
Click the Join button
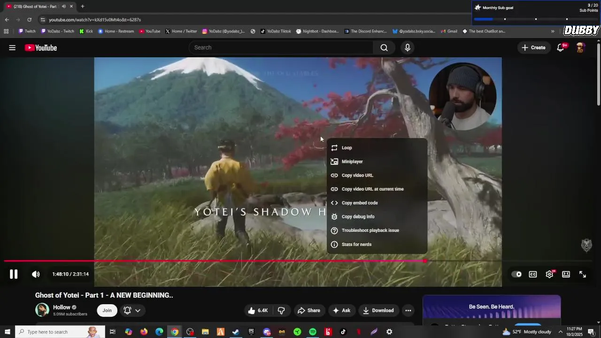[x=107, y=310]
